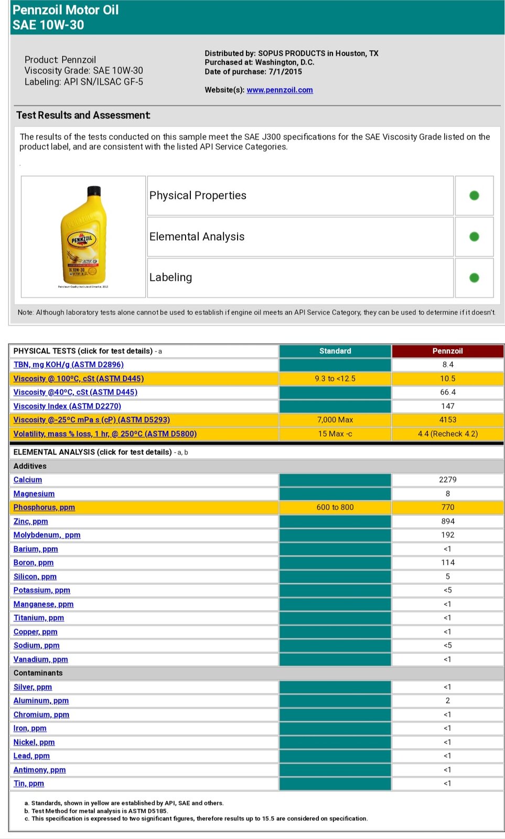Open Viscosity @ 100ºC cSt test details

(x=79, y=379)
